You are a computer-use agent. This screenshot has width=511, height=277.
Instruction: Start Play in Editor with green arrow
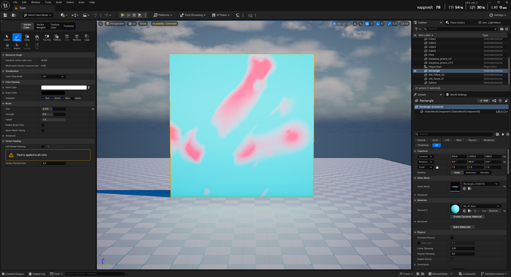coord(123,15)
